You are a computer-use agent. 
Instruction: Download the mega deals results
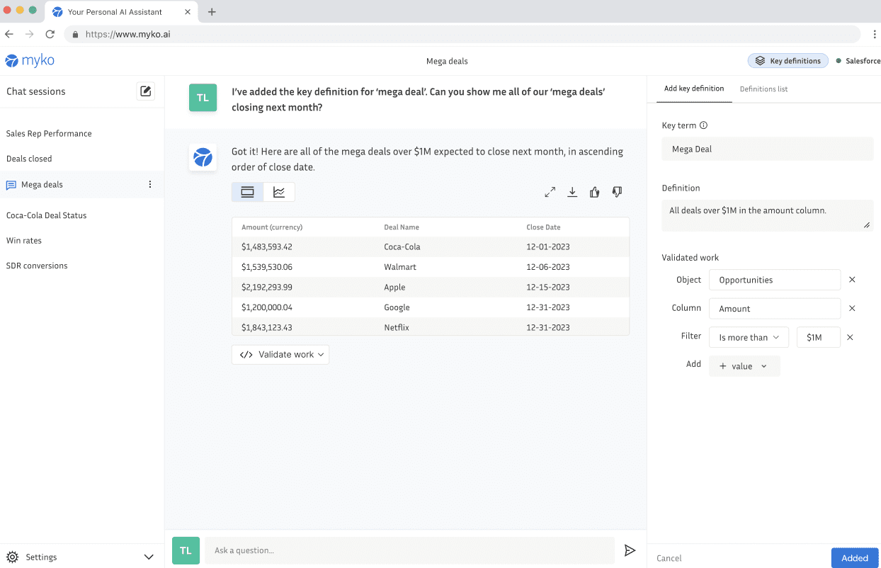pos(572,192)
